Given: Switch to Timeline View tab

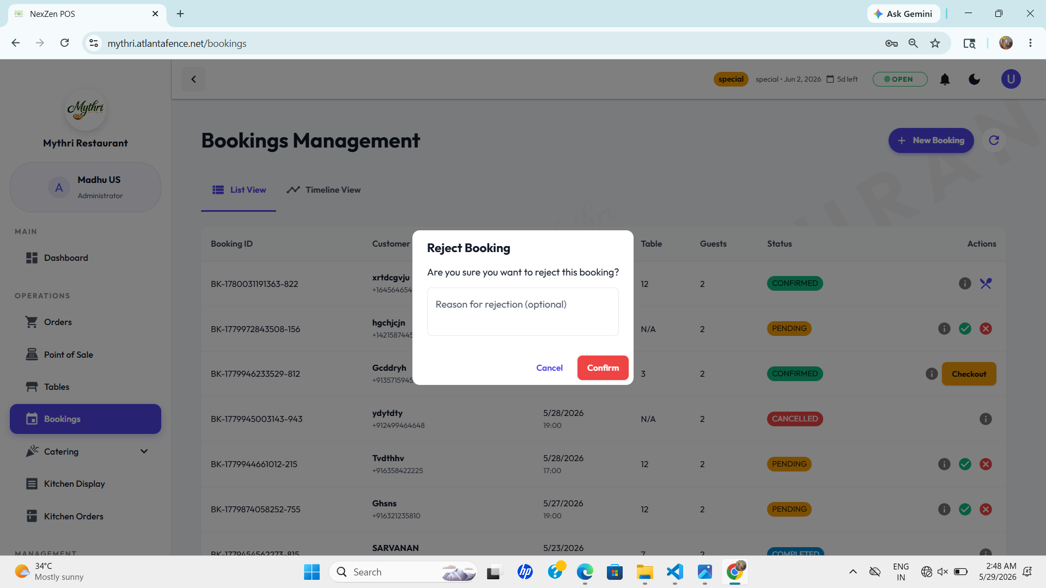Looking at the screenshot, I should 324,190.
